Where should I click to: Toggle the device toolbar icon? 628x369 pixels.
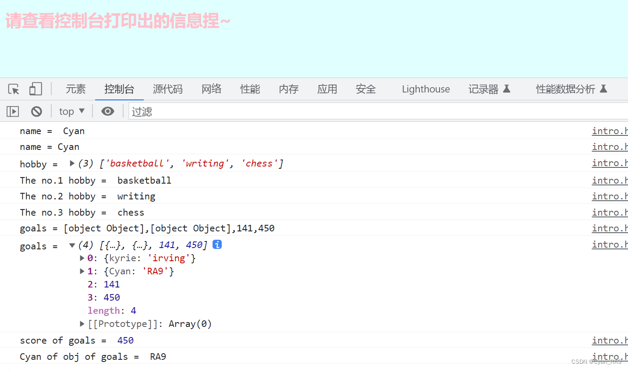pyautogui.click(x=35, y=89)
